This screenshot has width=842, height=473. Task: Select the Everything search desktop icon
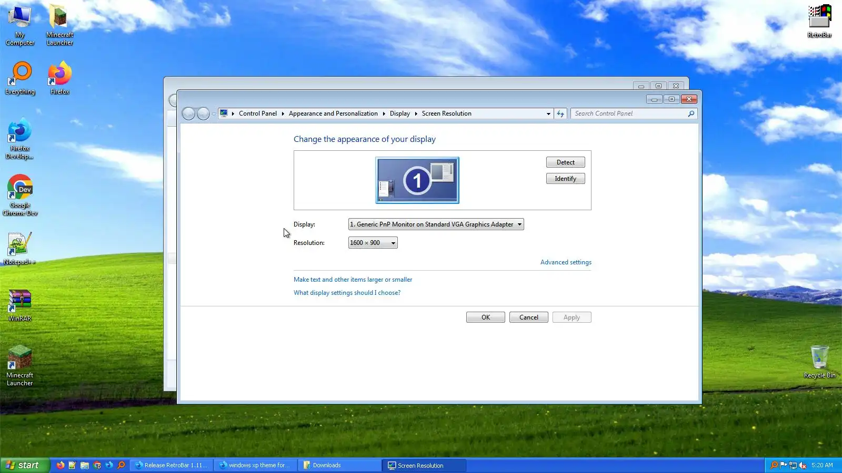coord(20,78)
